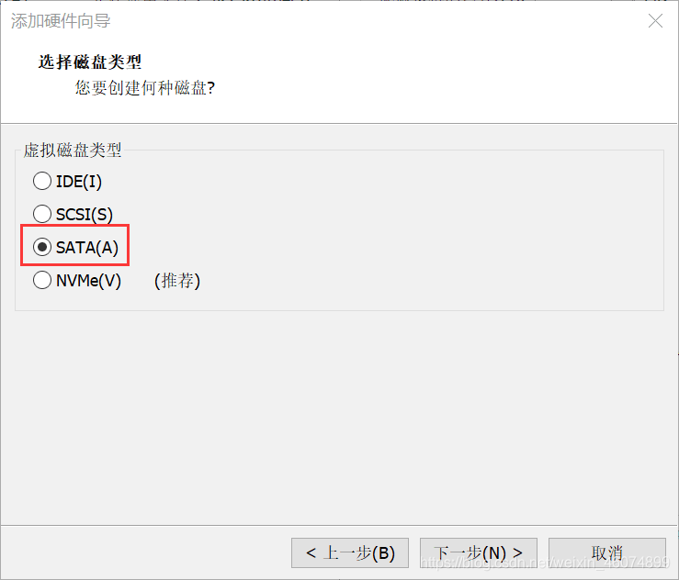Cancel the wizard with the 取消 button
679x580 pixels.
point(607,552)
